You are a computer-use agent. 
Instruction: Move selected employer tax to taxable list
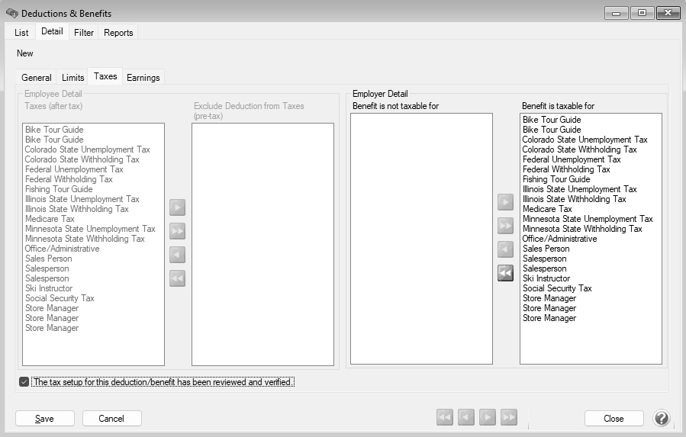(x=505, y=202)
